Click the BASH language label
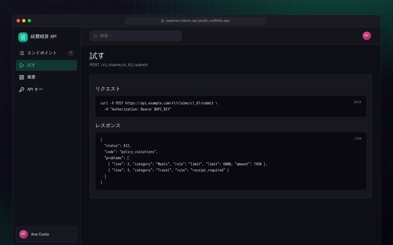This screenshot has height=245, width=393. tap(358, 102)
